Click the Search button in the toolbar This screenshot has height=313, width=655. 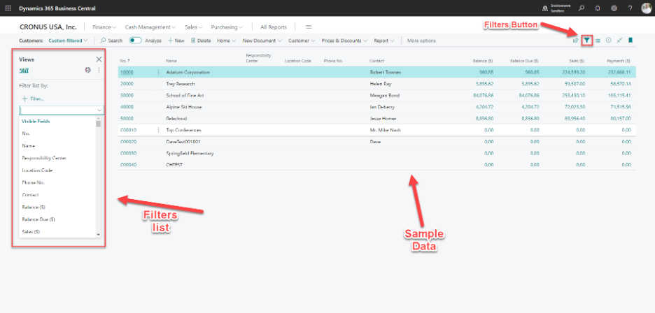[111, 41]
